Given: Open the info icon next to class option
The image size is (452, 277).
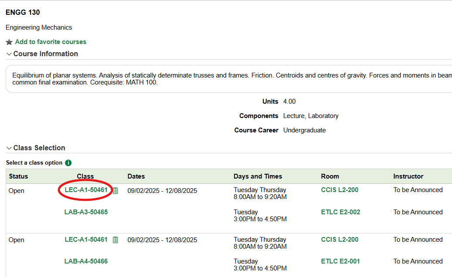Looking at the screenshot, I should [68, 162].
